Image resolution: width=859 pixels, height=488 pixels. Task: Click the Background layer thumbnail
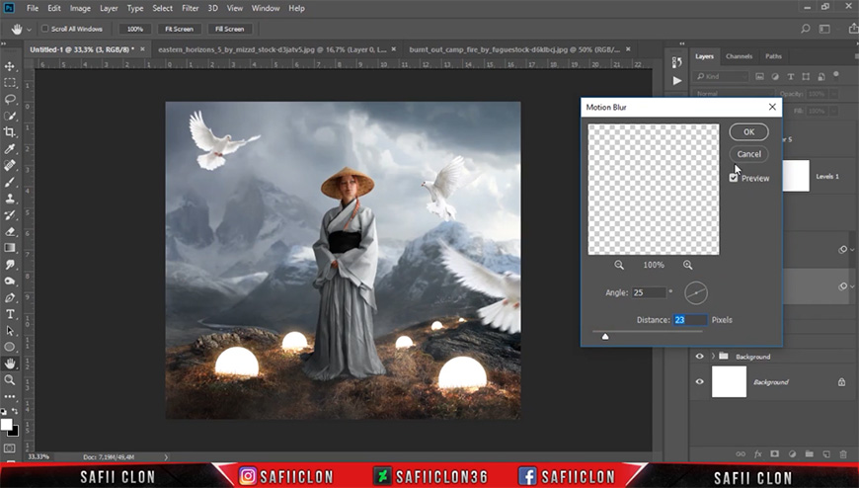coord(730,381)
